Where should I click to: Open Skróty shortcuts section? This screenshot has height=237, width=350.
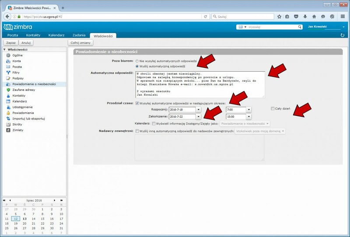[x=17, y=124]
